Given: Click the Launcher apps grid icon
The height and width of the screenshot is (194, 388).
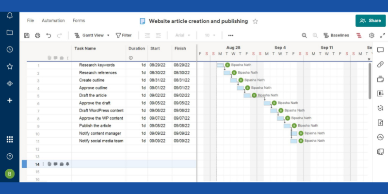Looking at the screenshot, I should 10,140.
